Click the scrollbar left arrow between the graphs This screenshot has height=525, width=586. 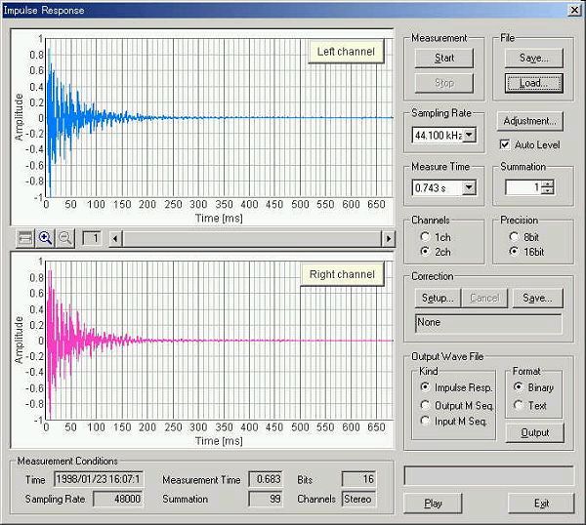pos(115,238)
